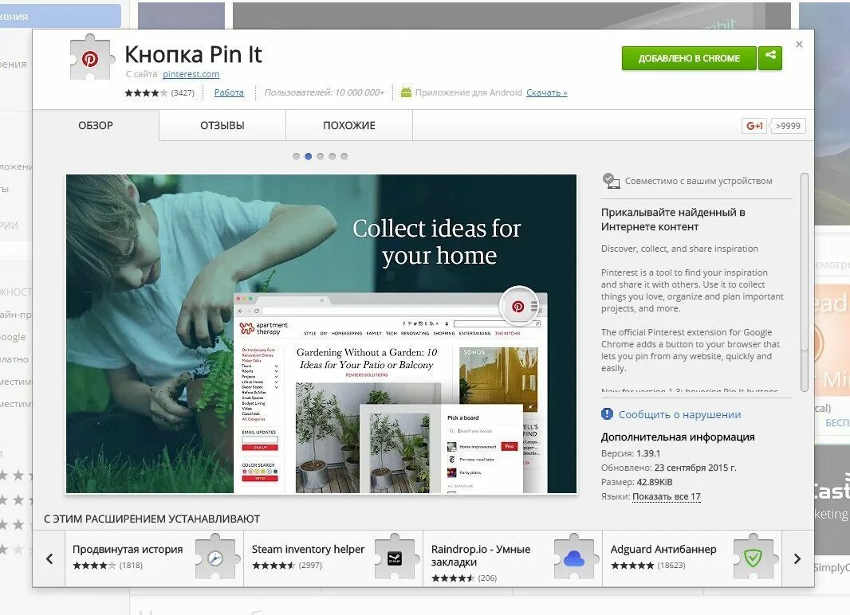Click the 'Прикалывайте найденный в Интернете контент' heading
This screenshot has height=615, width=850.
tap(673, 219)
